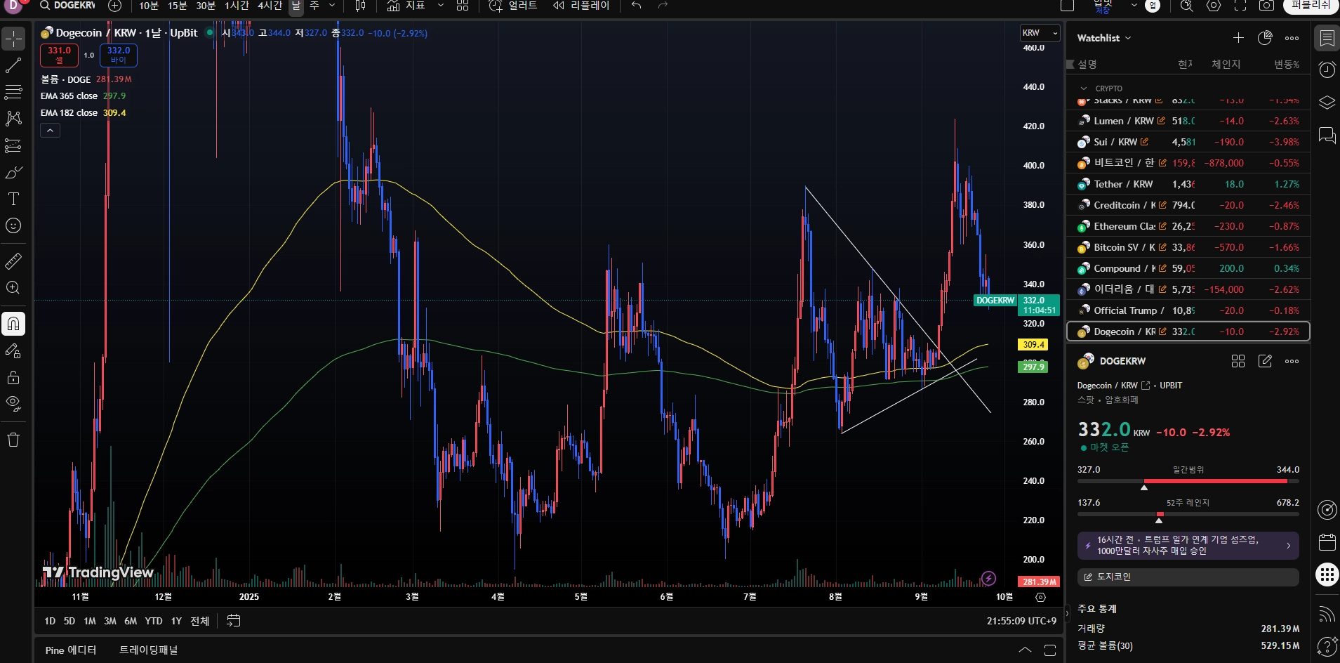
Task: Click the 도지코인 note button
Action: pos(1188,577)
